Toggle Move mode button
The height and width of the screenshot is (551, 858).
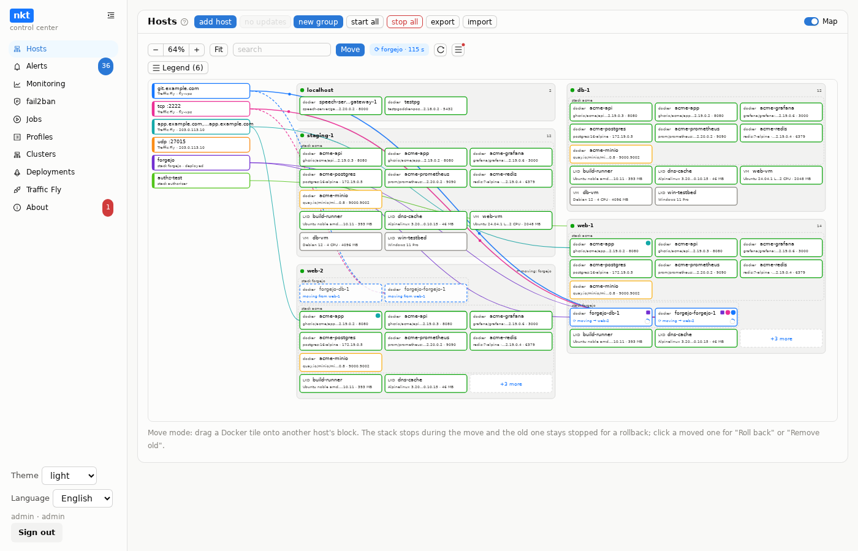350,50
